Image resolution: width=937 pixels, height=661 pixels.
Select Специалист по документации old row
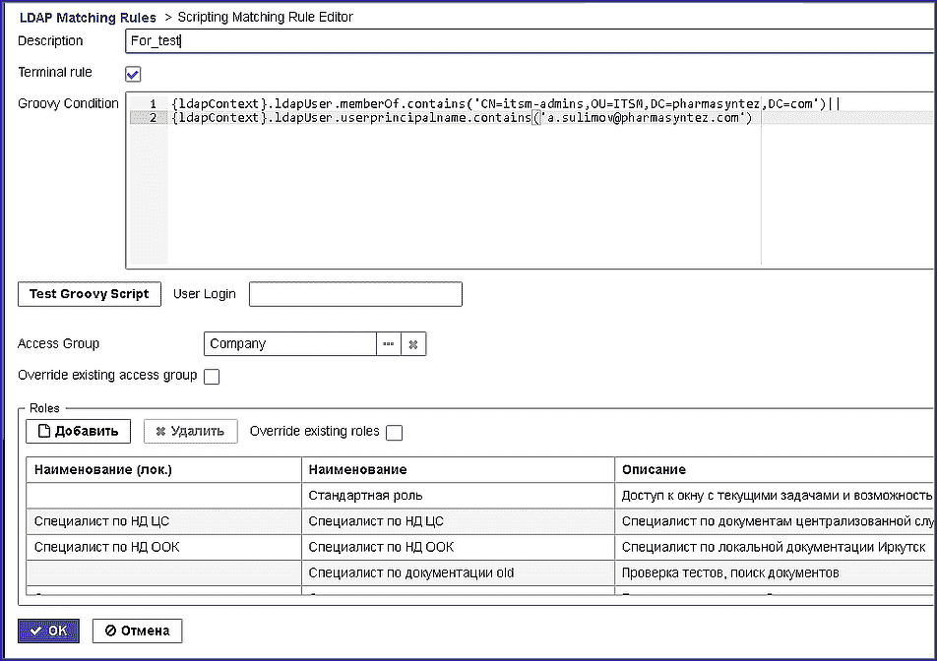click(481, 572)
